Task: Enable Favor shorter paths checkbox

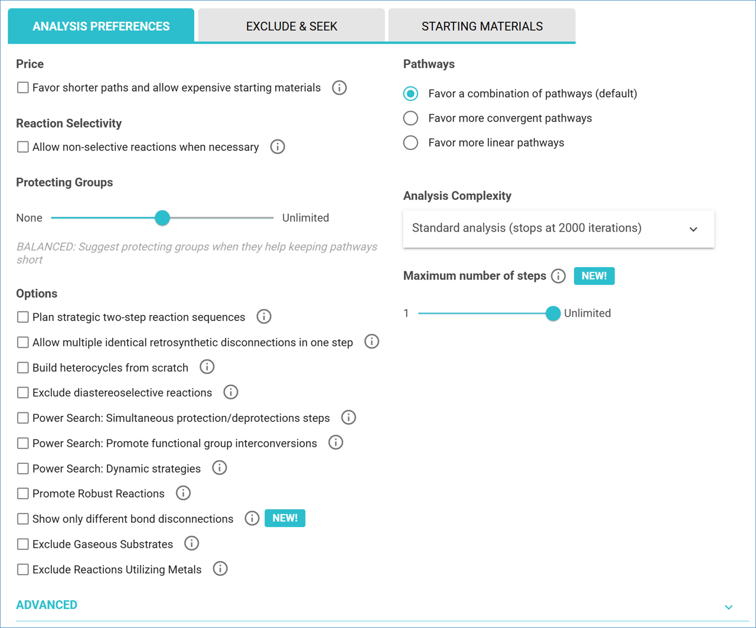Action: point(23,88)
